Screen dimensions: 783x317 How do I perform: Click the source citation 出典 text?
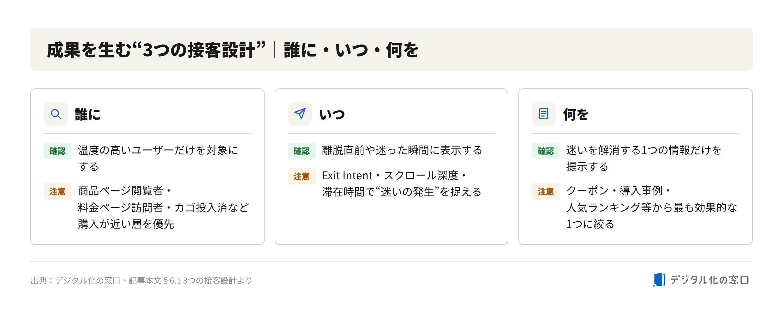pyautogui.click(x=141, y=280)
